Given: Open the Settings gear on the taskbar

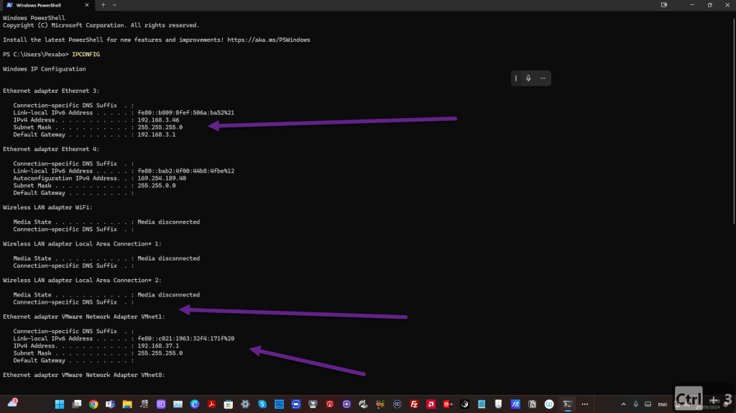Looking at the screenshot, I should point(246,404).
